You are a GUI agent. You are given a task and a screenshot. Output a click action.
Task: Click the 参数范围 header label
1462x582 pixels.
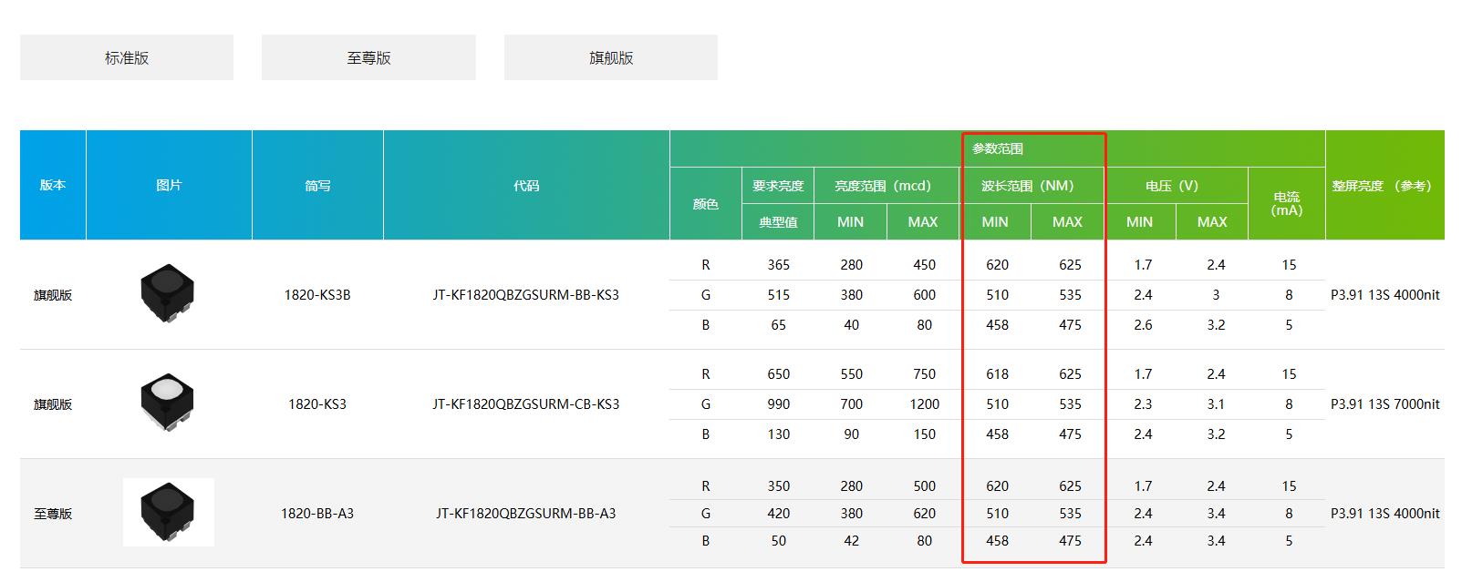point(997,148)
